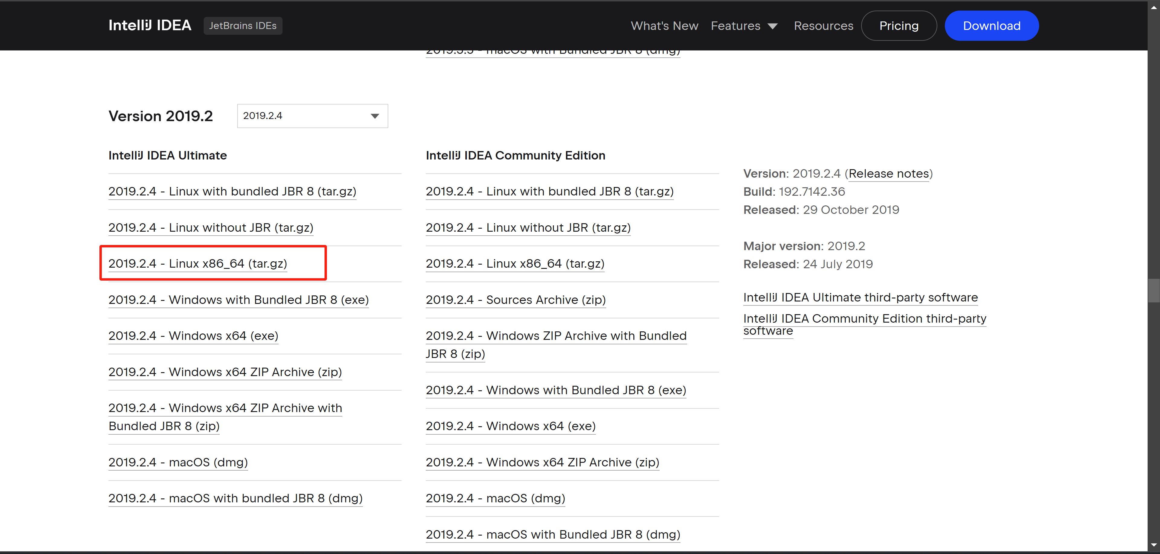Image resolution: width=1160 pixels, height=554 pixels.
Task: Download Community Linux without JBR tar.gz
Action: click(528, 228)
